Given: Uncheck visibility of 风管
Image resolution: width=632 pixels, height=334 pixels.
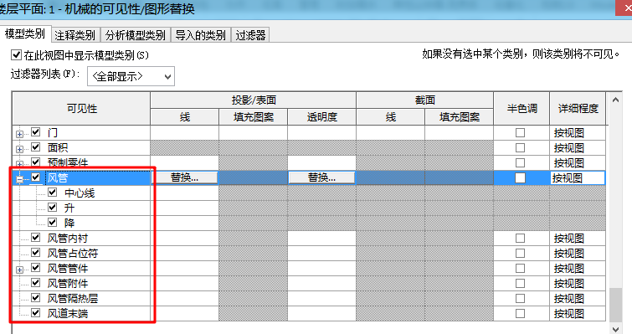Looking at the screenshot, I should click(x=35, y=177).
